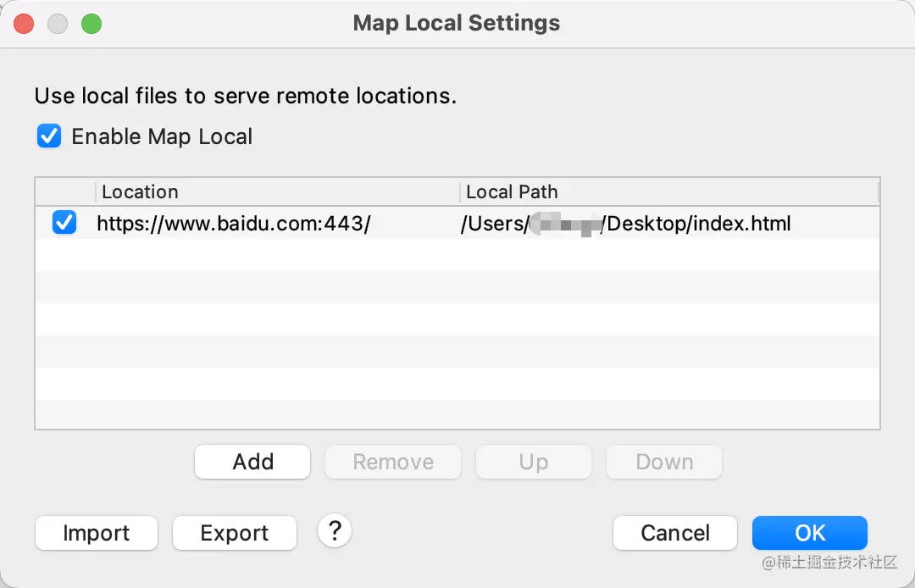This screenshot has width=915, height=588.
Task: Select the https://www.baidu.com:443/ location entry
Action: coord(234,224)
